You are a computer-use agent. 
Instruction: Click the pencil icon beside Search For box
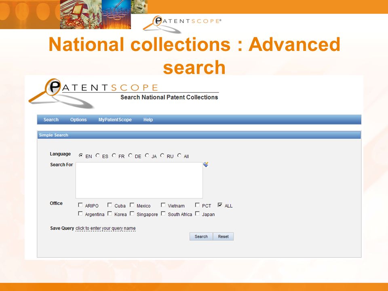click(x=206, y=164)
